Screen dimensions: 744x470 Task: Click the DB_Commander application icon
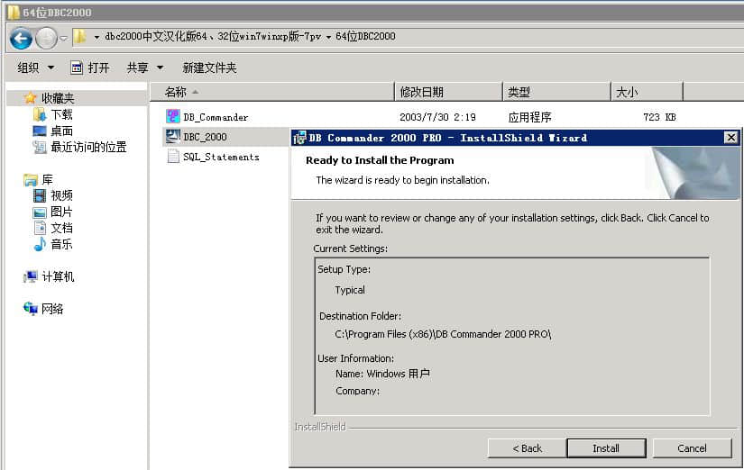174,117
